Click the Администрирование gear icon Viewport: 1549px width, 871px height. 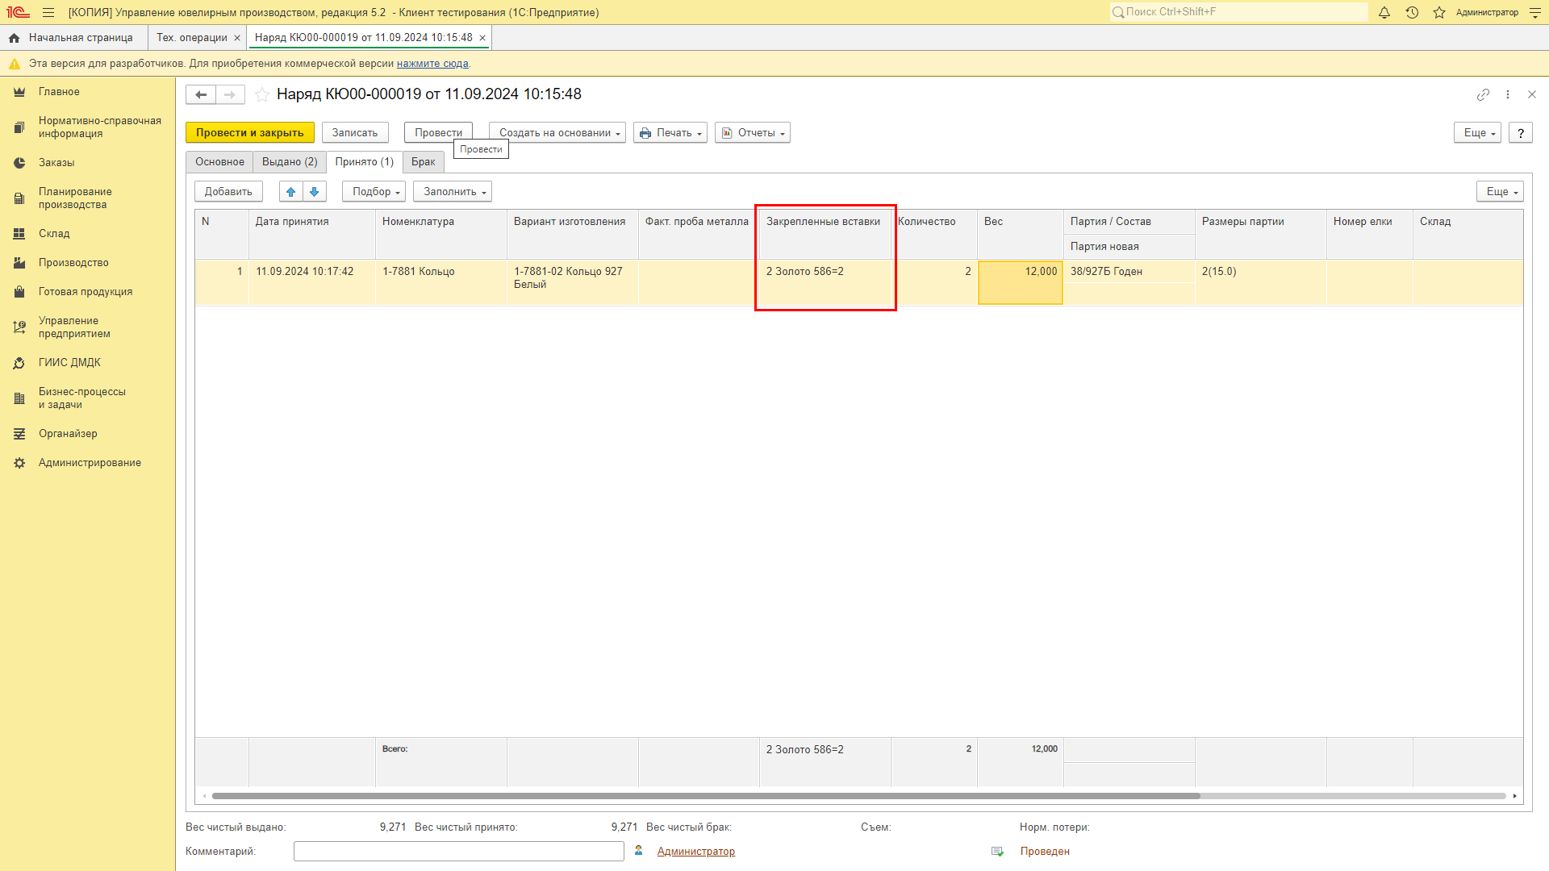pyautogui.click(x=19, y=463)
